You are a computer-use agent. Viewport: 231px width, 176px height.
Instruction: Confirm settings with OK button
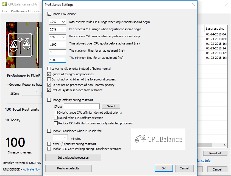tap(164, 168)
